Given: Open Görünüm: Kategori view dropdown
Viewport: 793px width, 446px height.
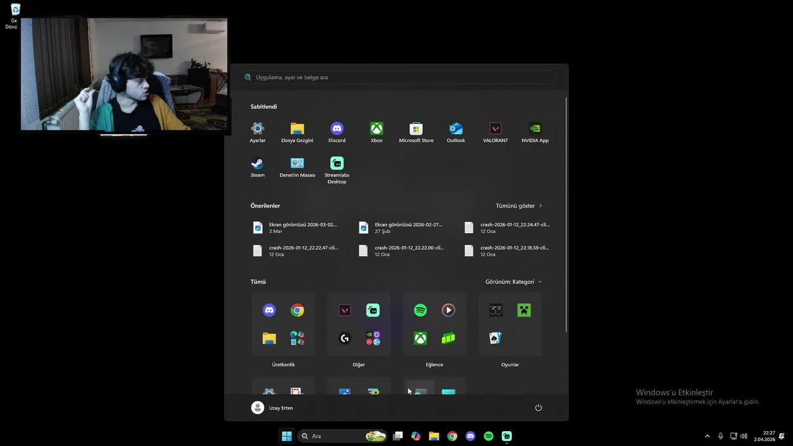Looking at the screenshot, I should [x=514, y=282].
